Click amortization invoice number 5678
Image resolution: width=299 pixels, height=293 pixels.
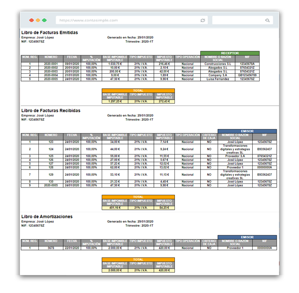(51, 248)
